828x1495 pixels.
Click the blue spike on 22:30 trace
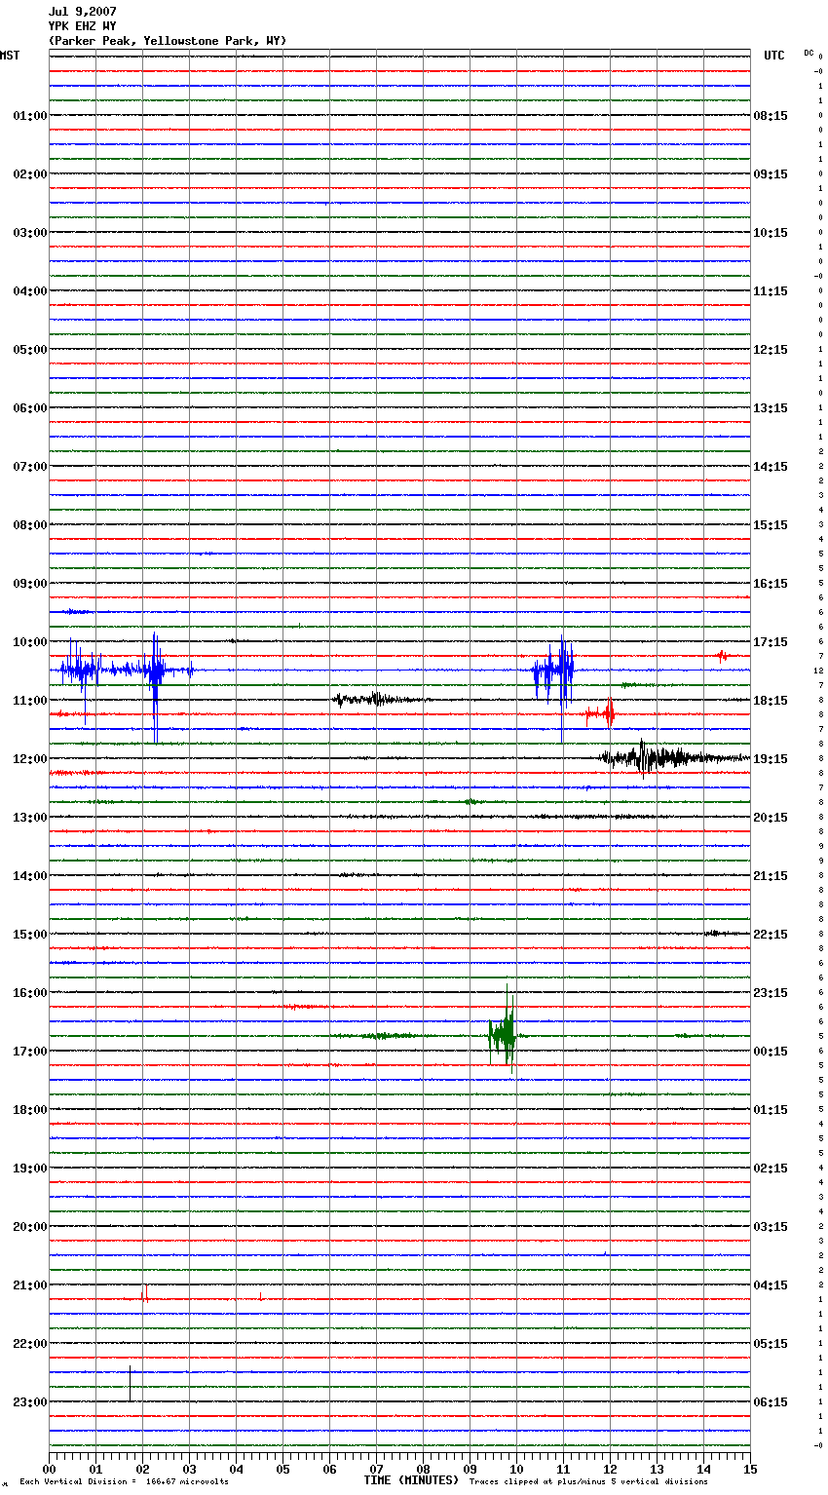point(130,1384)
